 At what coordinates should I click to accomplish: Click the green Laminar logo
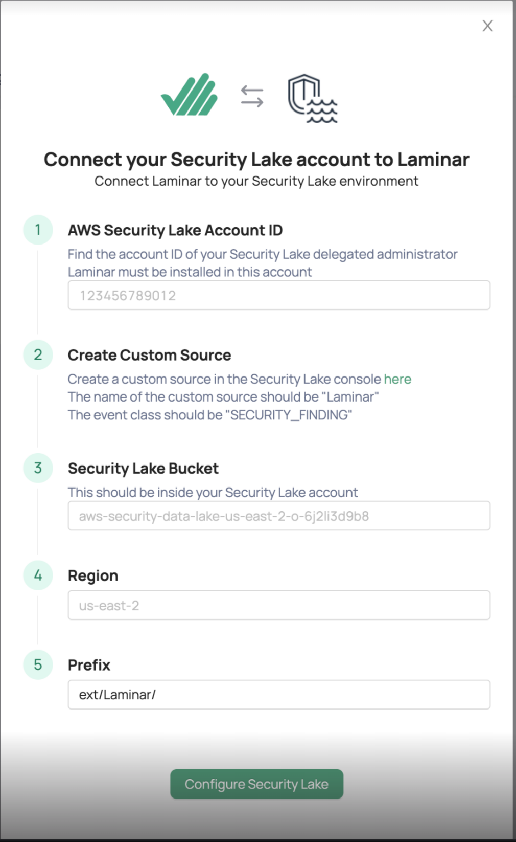(190, 95)
